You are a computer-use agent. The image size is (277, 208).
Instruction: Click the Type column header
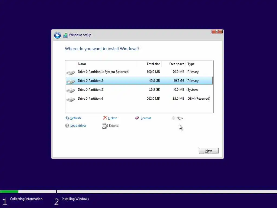199,64
